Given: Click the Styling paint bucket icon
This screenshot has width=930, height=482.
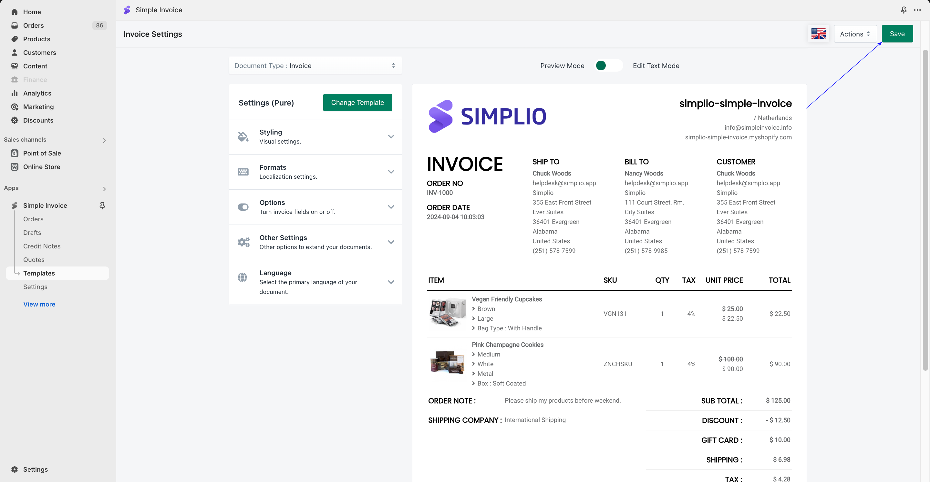Looking at the screenshot, I should (x=243, y=137).
